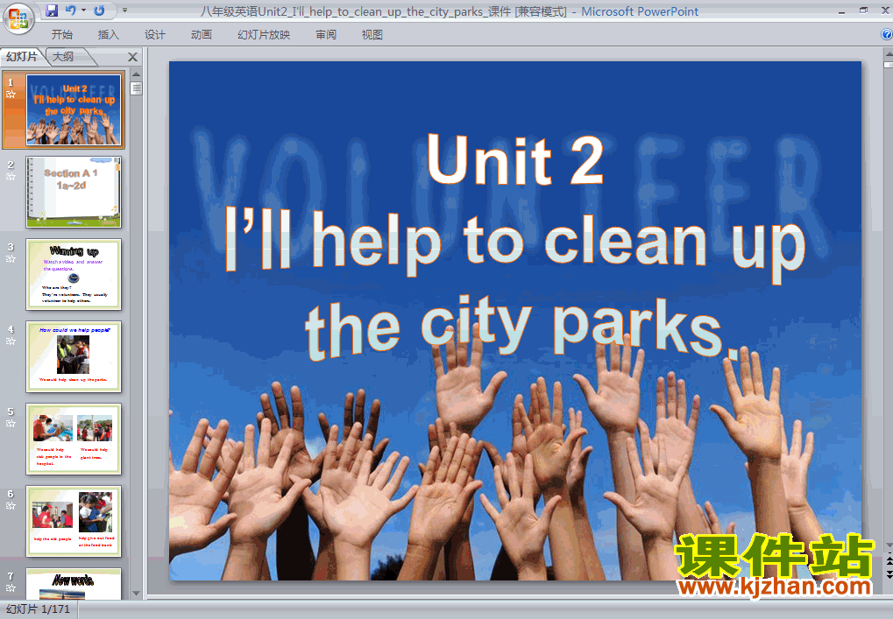Close the slide thumbnail pane

point(132,57)
